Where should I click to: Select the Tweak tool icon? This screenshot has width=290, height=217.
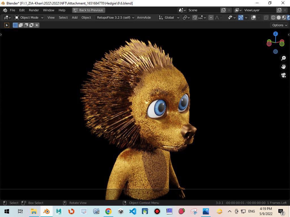(x=7, y=25)
